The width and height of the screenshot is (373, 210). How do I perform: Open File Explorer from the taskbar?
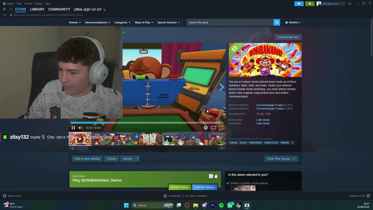(196, 205)
